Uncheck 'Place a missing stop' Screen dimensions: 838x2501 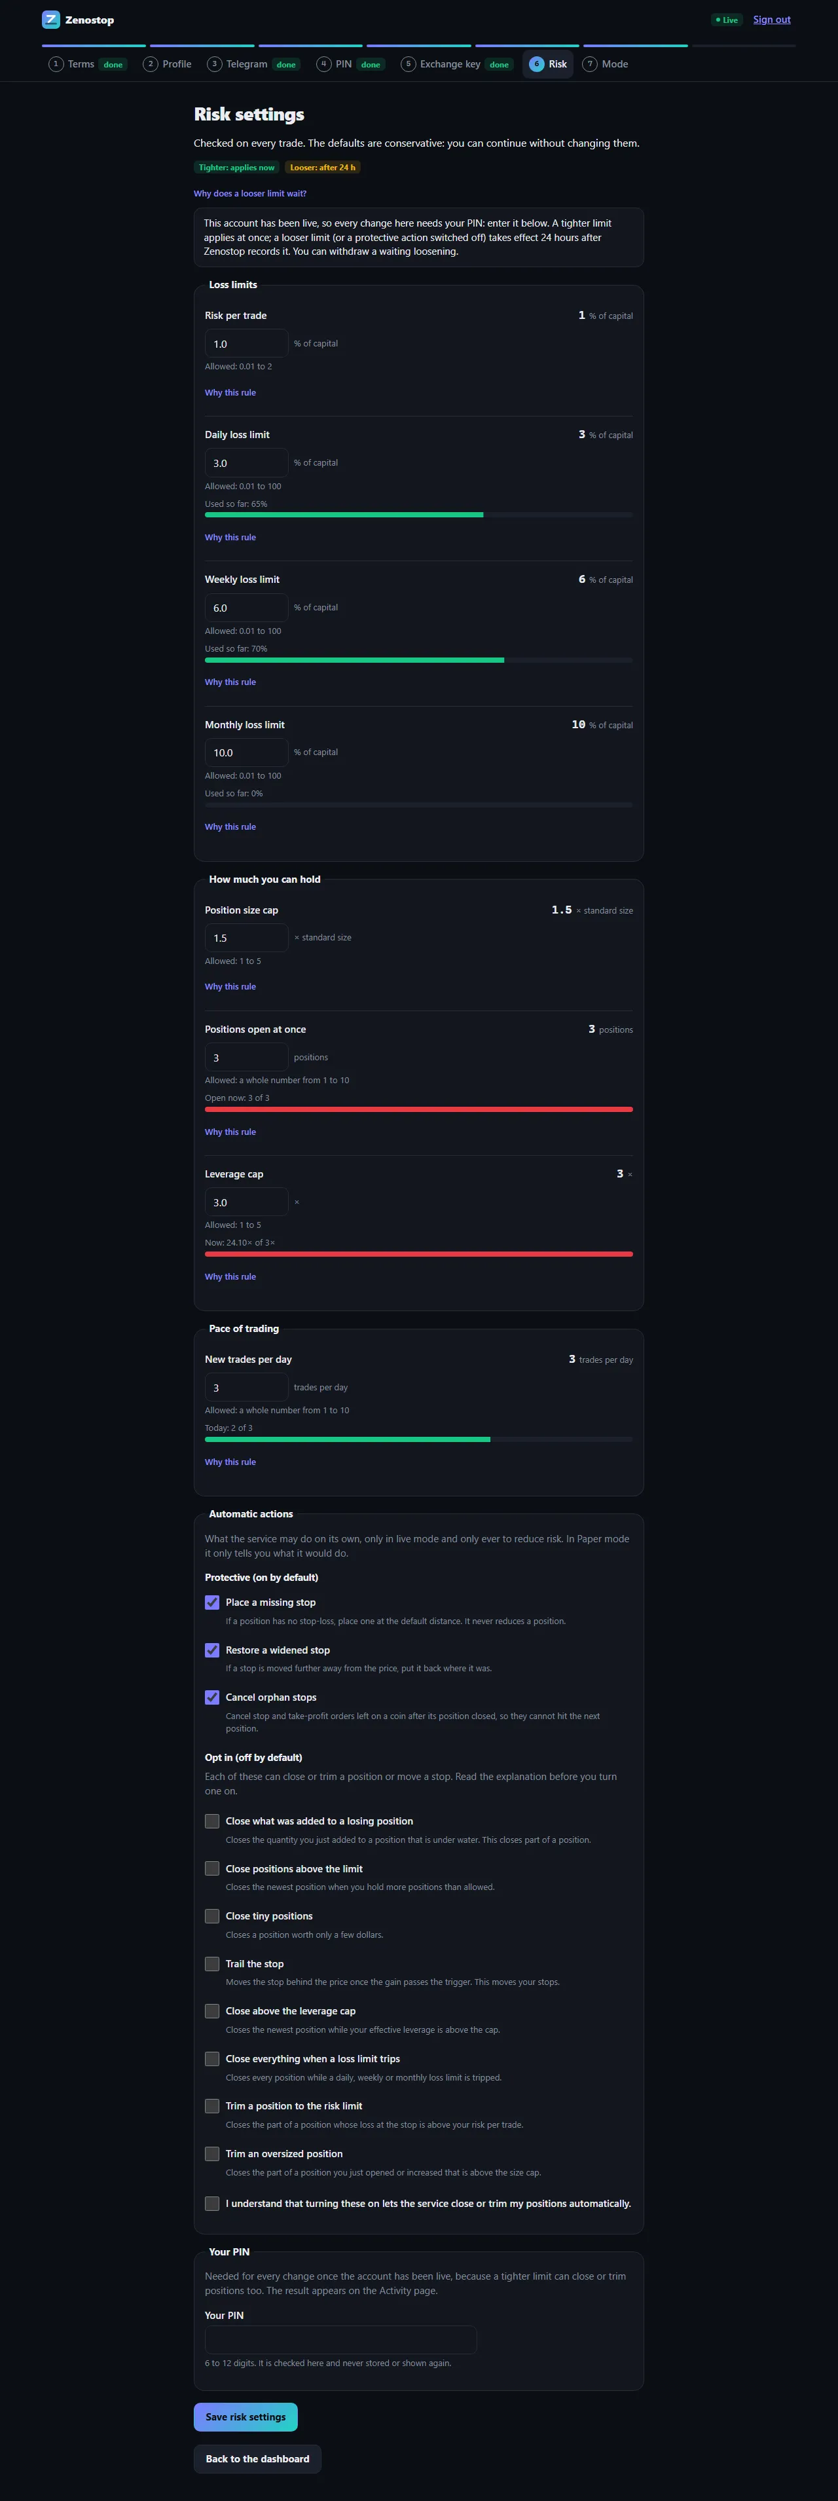211,1602
